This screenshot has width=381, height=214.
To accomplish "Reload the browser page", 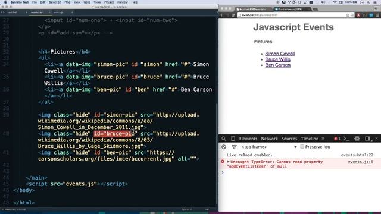I will point(233,15).
